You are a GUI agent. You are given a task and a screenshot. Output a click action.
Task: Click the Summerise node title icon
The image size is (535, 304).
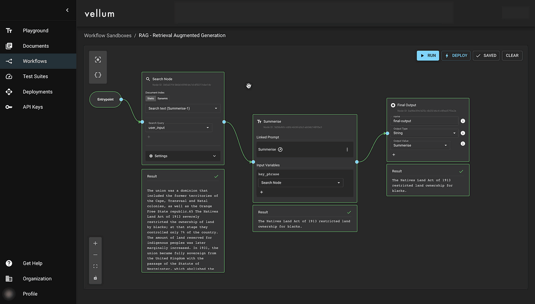point(259,122)
